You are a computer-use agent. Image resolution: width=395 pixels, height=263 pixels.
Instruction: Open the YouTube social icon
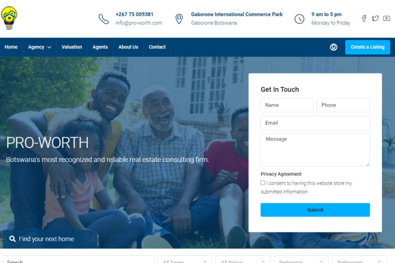387,19
